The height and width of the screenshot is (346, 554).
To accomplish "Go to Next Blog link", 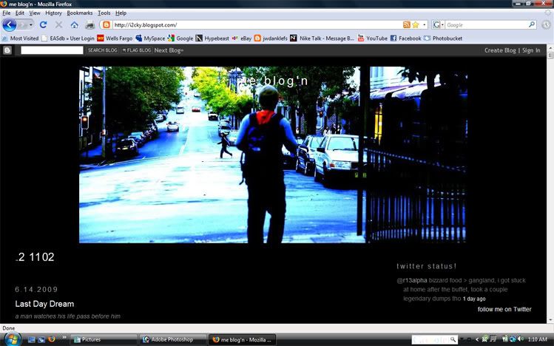I will (169, 50).
